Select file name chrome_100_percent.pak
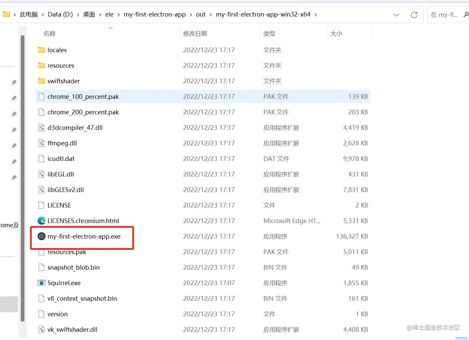 tap(83, 96)
